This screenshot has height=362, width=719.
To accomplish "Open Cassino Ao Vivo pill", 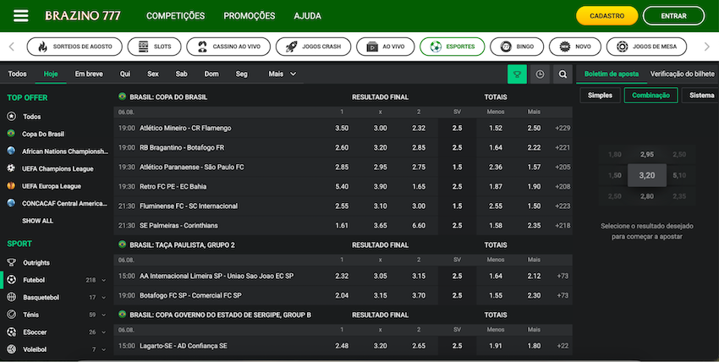I will [x=228, y=47].
